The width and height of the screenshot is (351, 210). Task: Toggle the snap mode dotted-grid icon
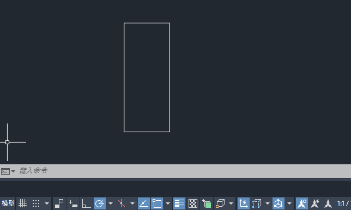[x=36, y=203]
